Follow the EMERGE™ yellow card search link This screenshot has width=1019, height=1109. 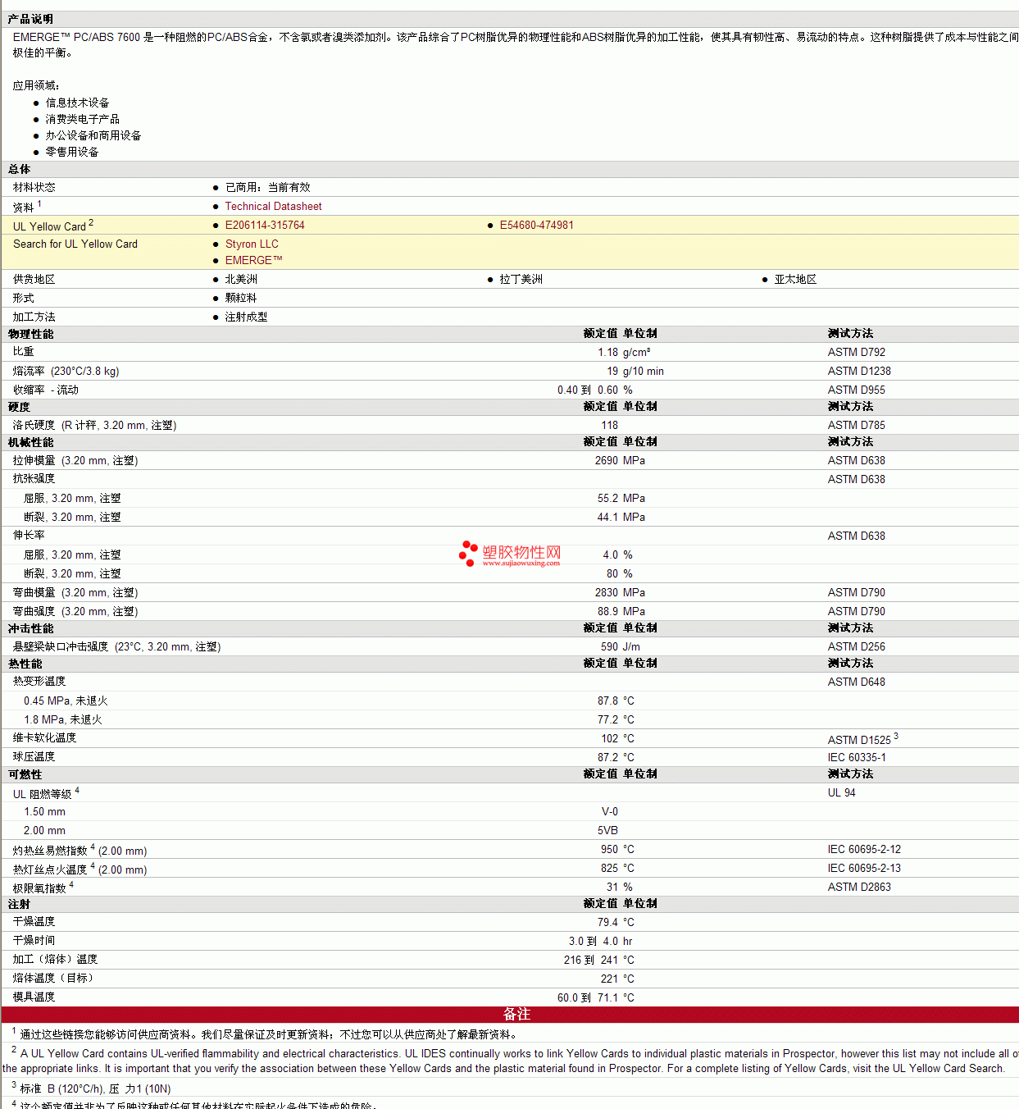coord(254,261)
